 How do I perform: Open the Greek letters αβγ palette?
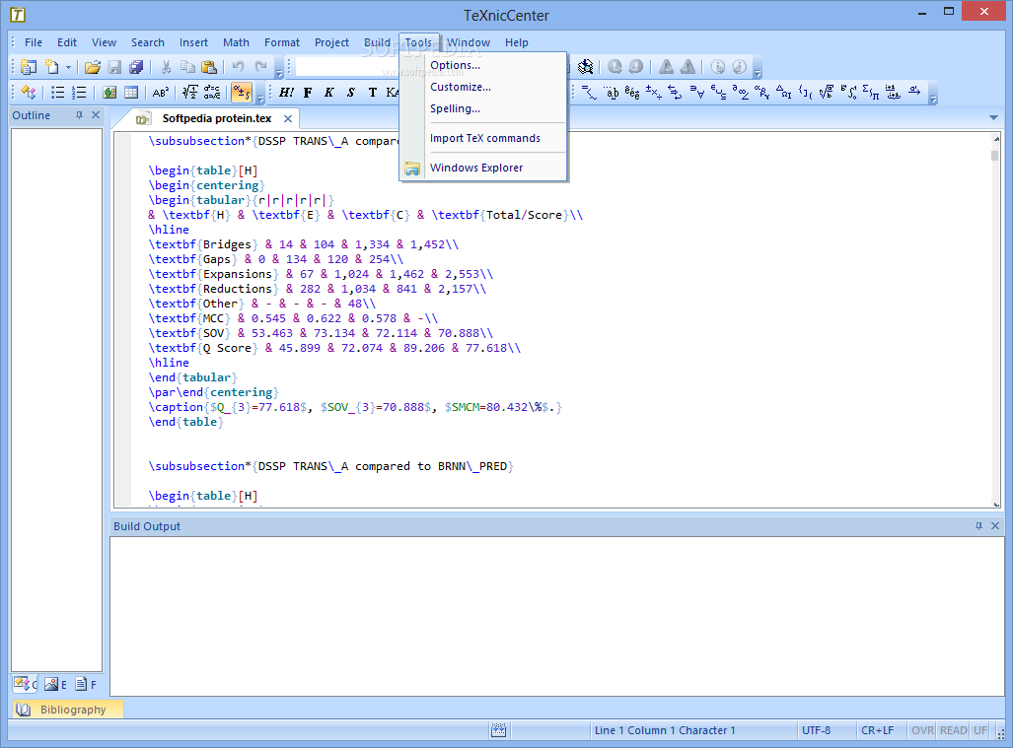pos(761,93)
